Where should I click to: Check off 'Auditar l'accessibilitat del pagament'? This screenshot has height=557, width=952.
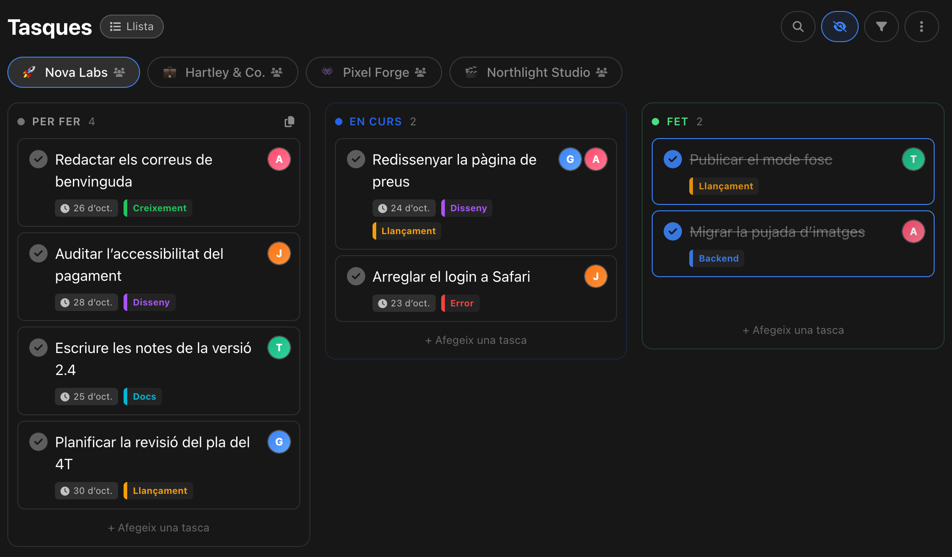(x=38, y=254)
